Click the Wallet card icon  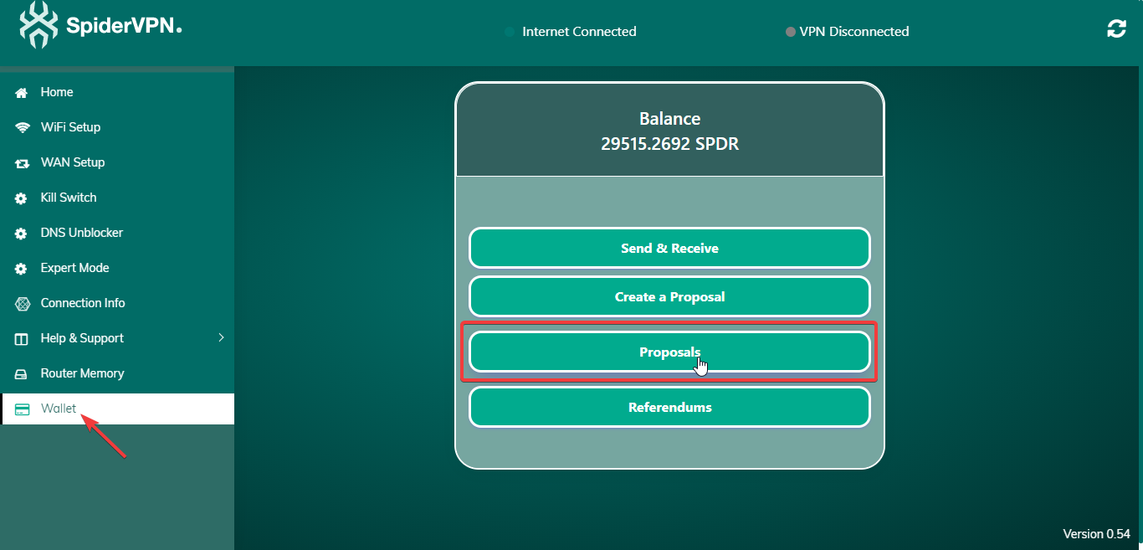click(23, 409)
